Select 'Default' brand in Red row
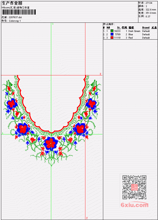Image resolution: width=158 pixels, height=220 pixels. click(146, 38)
